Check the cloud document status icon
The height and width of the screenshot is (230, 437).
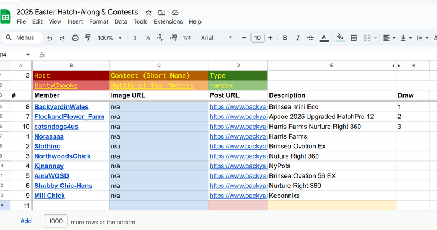(x=175, y=13)
